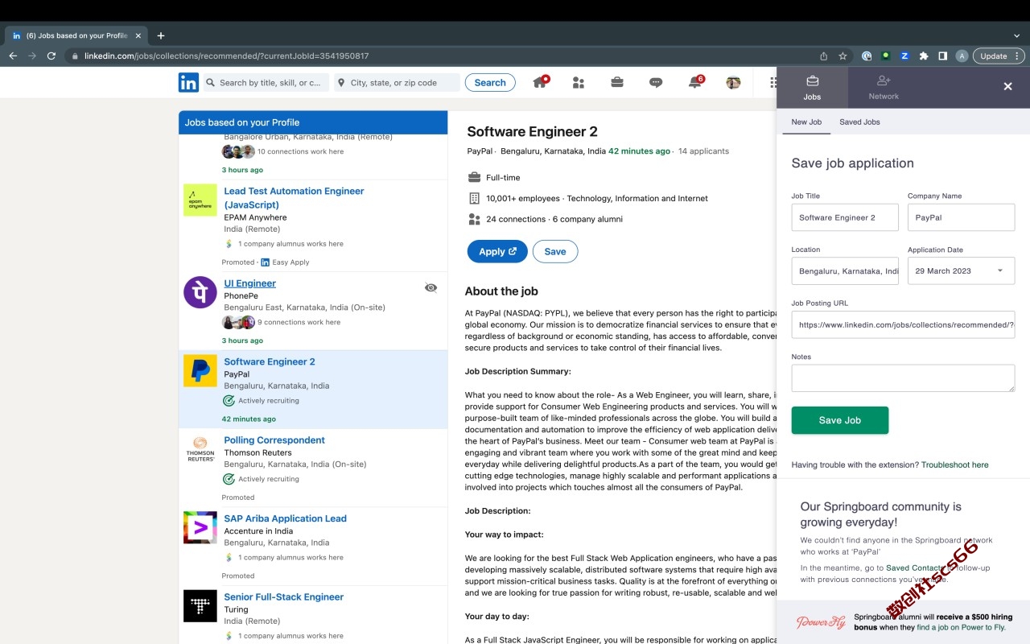Viewport: 1030px width, 644px height.
Task: Open Chrome profile avatar A
Action: tap(962, 56)
